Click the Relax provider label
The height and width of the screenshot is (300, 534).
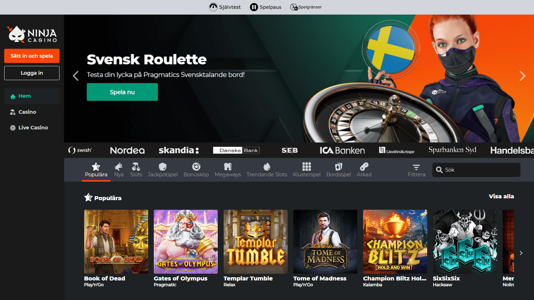tap(230, 285)
